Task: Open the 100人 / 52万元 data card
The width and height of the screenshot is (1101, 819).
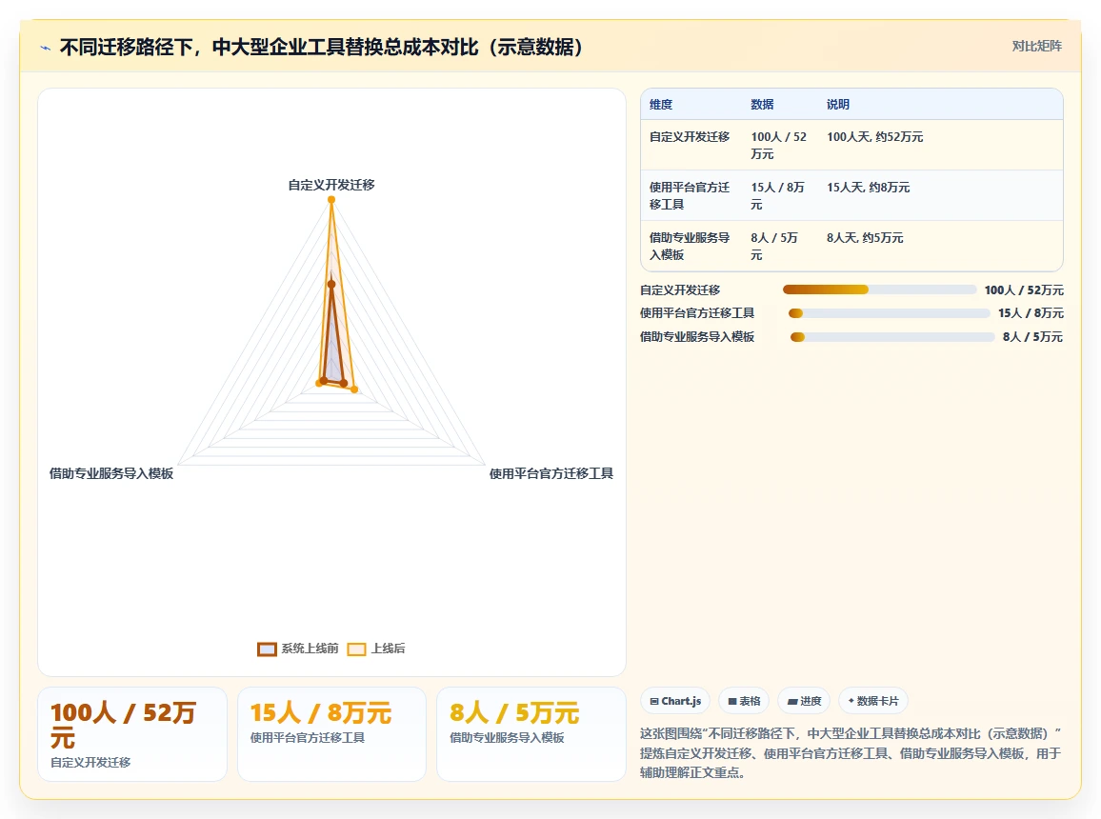Action: click(x=132, y=734)
